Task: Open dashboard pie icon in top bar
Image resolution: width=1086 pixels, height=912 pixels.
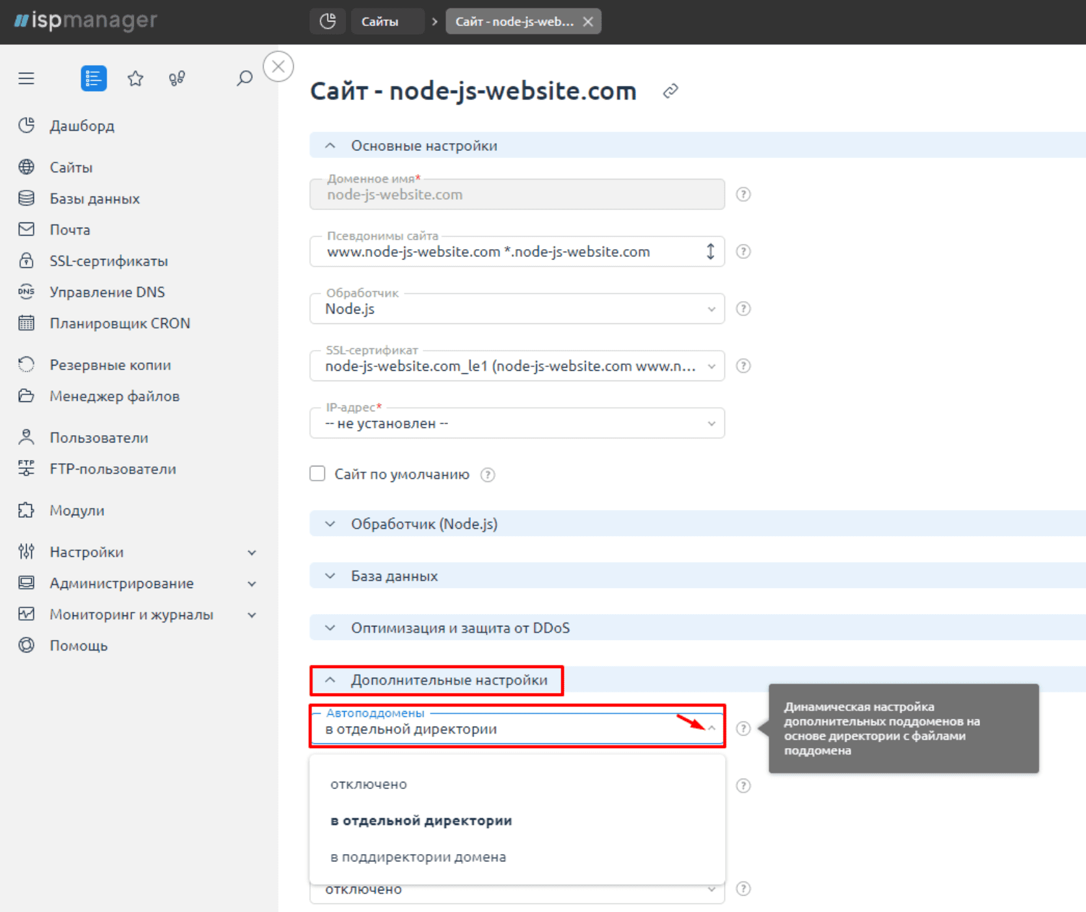Action: [328, 21]
